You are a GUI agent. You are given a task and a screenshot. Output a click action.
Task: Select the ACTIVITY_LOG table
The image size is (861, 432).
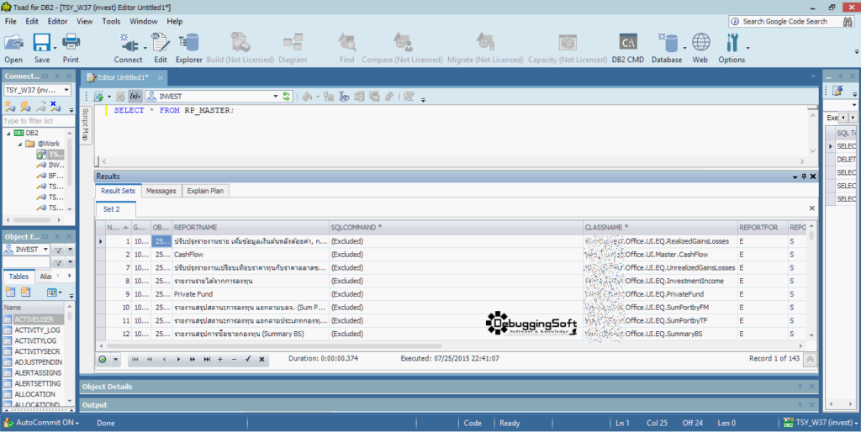(x=37, y=330)
